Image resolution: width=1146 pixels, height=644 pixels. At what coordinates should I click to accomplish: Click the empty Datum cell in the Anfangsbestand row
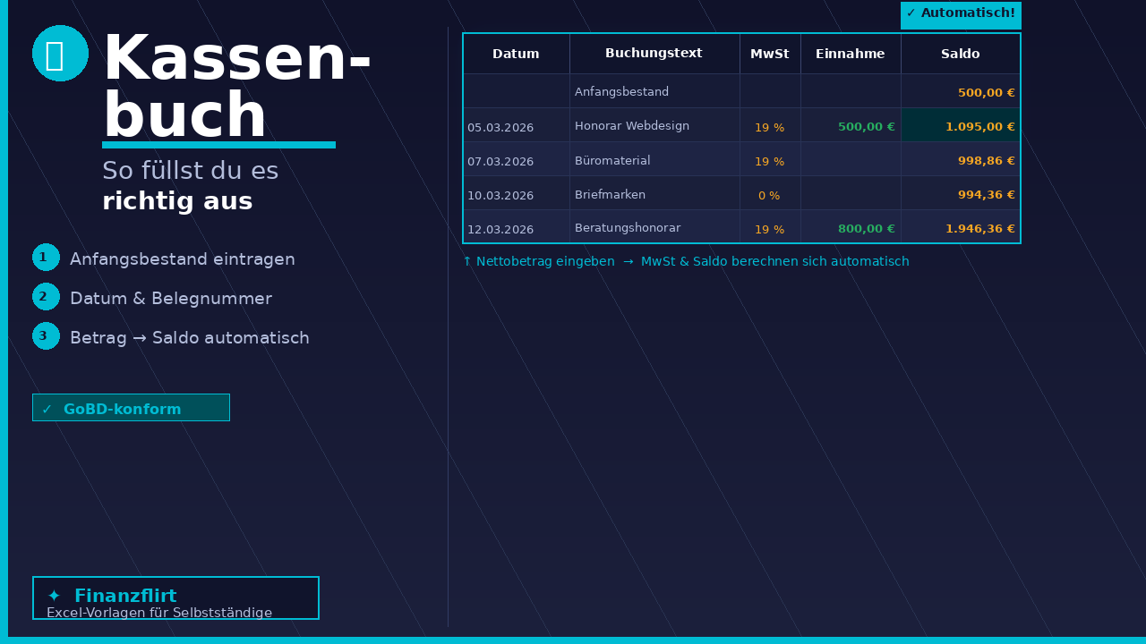pyautogui.click(x=517, y=91)
